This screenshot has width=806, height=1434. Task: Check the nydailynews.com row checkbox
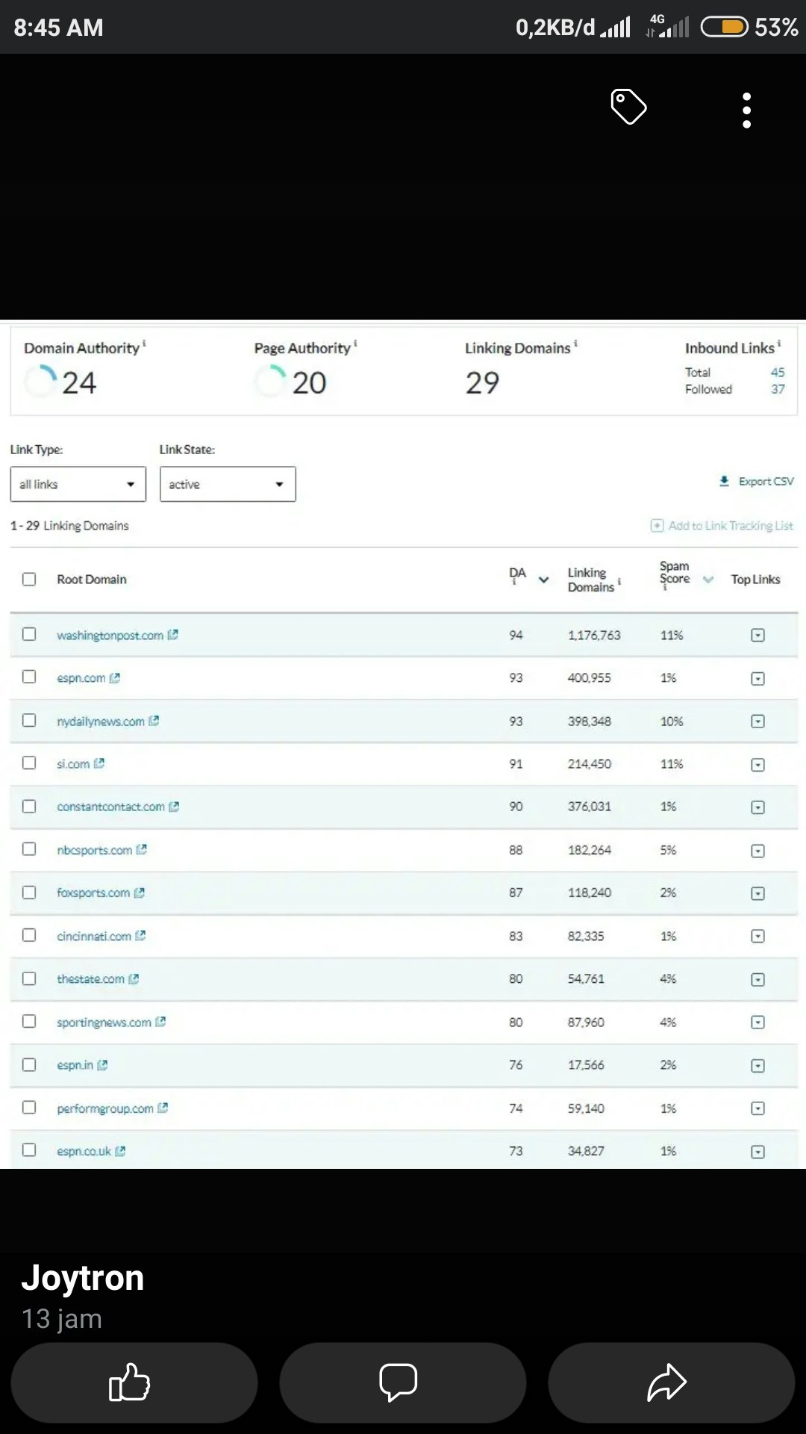point(29,720)
